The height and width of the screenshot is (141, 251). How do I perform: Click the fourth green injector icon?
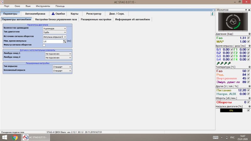tap(229, 63)
